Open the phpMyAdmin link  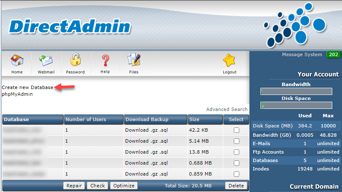coord(17,94)
